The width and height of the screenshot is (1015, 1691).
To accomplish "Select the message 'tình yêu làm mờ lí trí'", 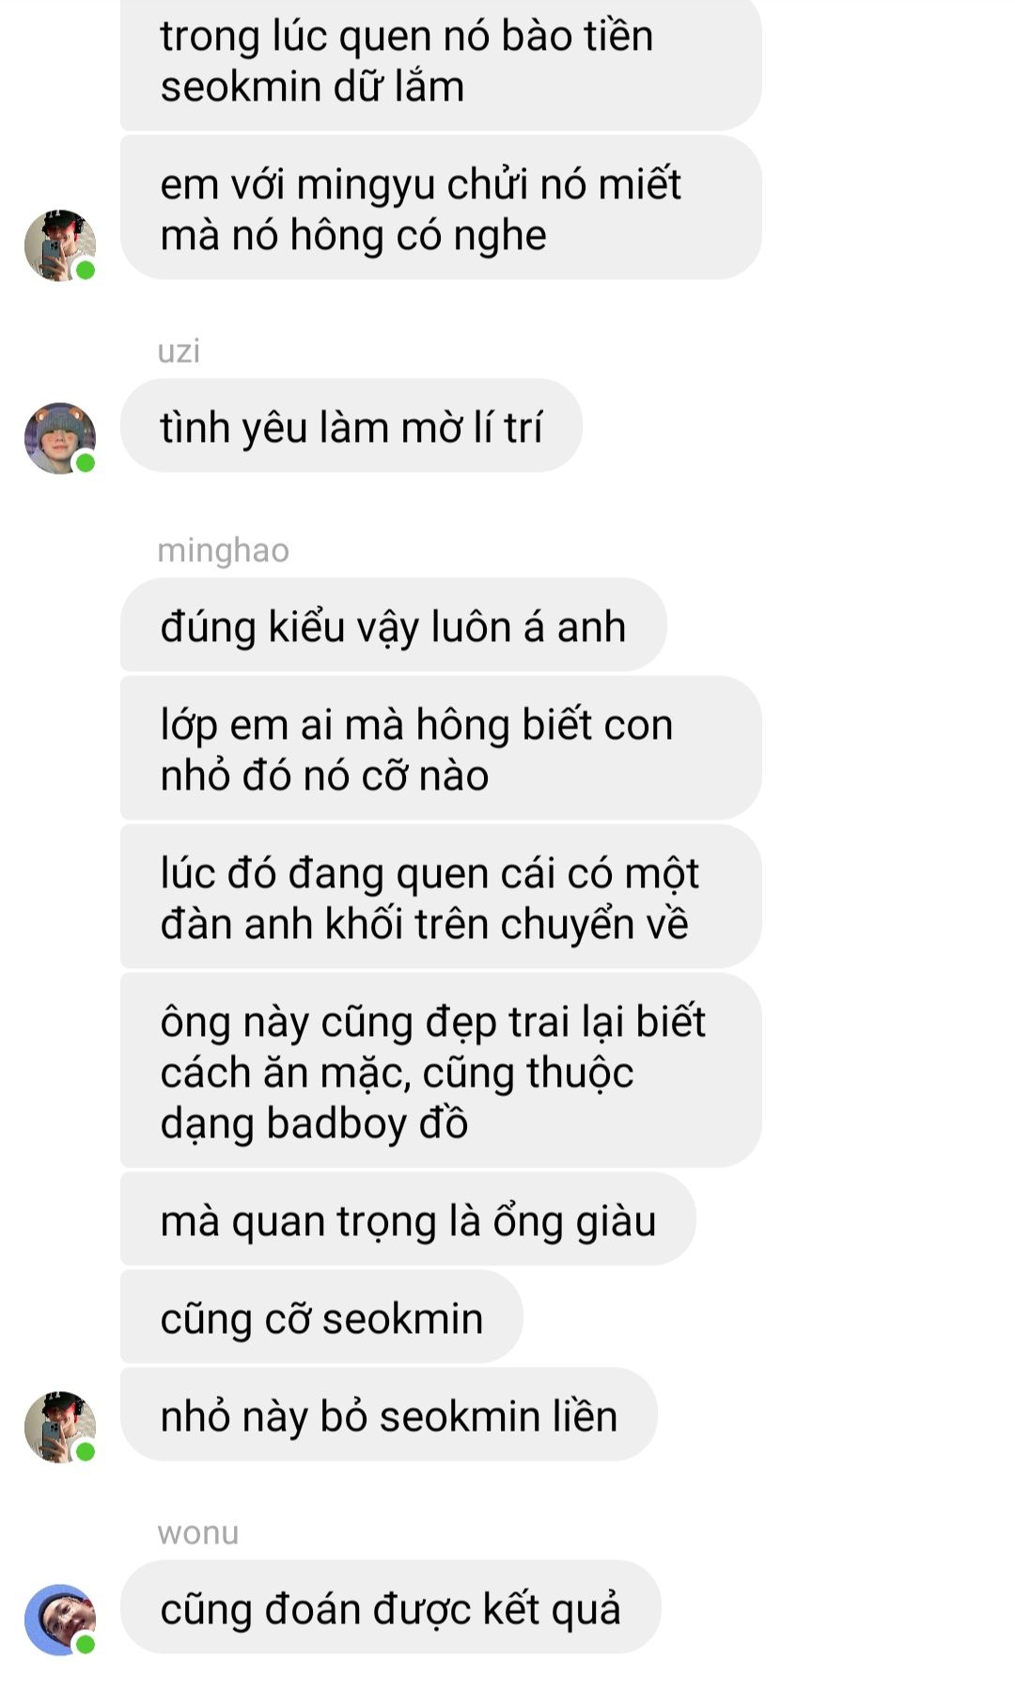I will 351,426.
